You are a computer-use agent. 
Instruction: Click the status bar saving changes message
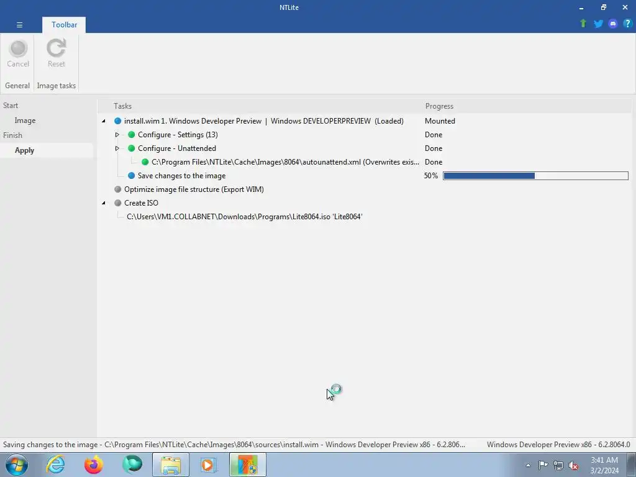(x=234, y=445)
